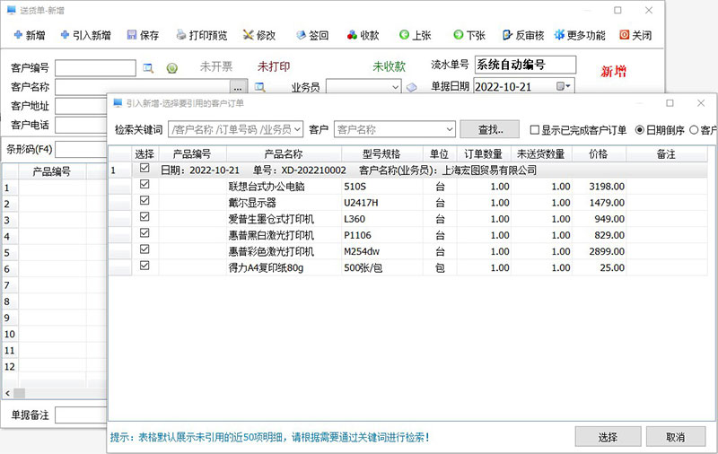The height and width of the screenshot is (454, 718).
Task: Toggle checkbox for order XD-202210002 header row
Action: [144, 168]
